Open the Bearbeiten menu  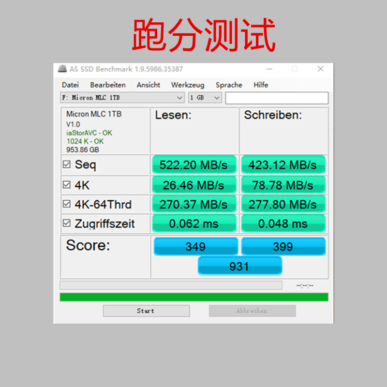[x=108, y=85]
